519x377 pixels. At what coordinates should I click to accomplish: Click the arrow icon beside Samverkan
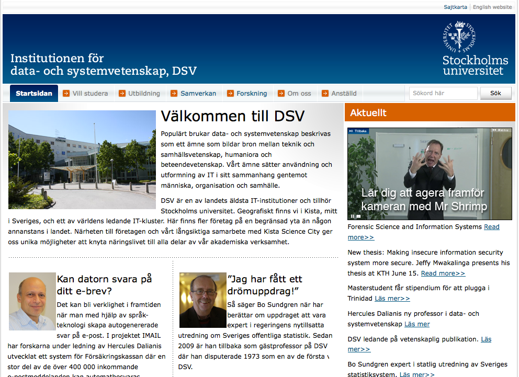pos(174,94)
